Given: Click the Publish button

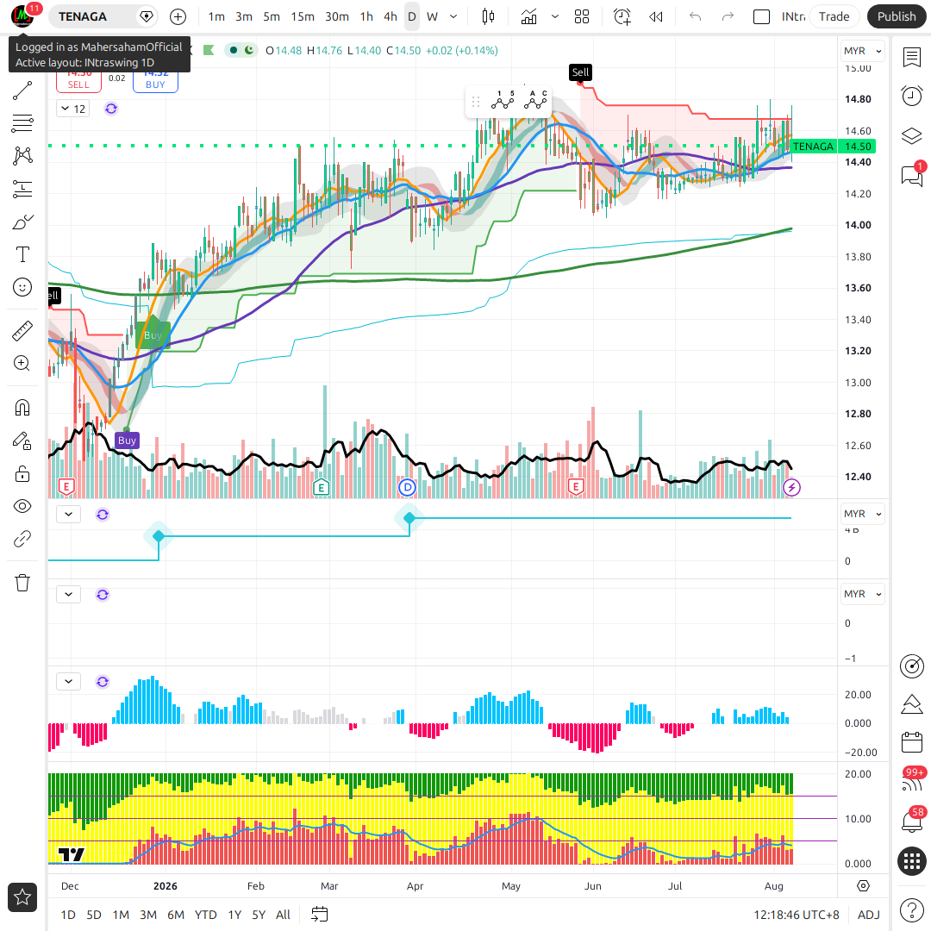Looking at the screenshot, I should [x=897, y=16].
